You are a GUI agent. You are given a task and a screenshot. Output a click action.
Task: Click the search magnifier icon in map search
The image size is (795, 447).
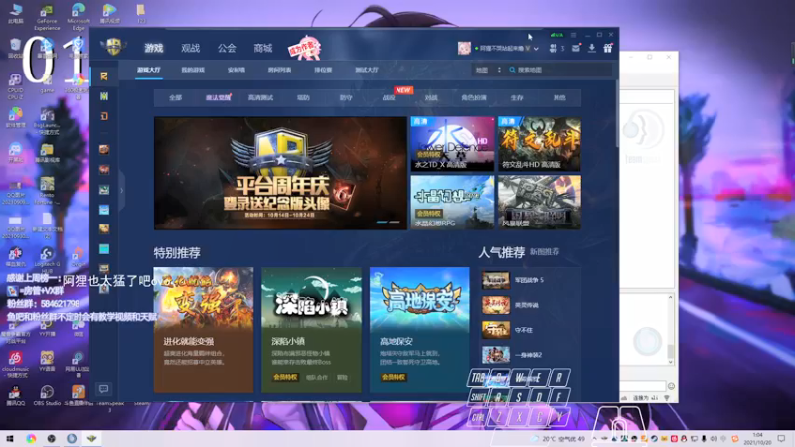[x=512, y=70]
